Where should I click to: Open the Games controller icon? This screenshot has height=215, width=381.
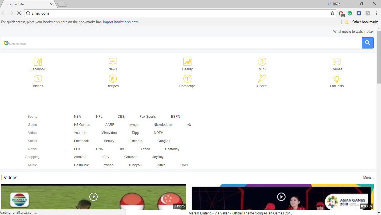coord(337,62)
